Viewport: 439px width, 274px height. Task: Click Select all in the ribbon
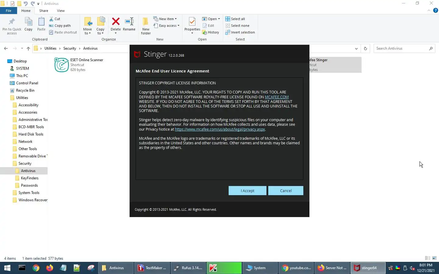click(235, 19)
